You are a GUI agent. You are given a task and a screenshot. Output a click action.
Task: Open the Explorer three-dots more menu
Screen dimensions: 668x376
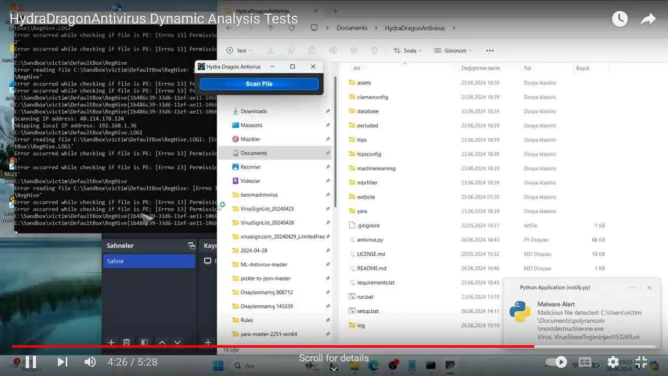(490, 51)
